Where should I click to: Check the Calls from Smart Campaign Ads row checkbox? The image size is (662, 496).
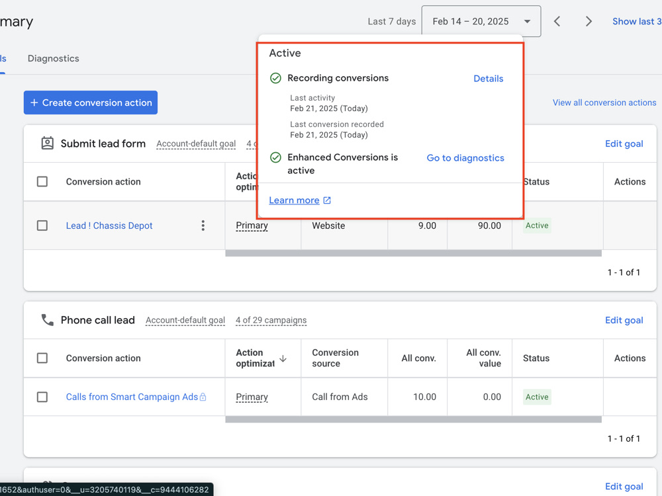(x=42, y=397)
